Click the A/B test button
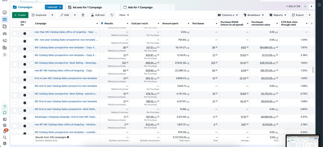The height and width of the screenshot is (147, 323). [x=98, y=15]
